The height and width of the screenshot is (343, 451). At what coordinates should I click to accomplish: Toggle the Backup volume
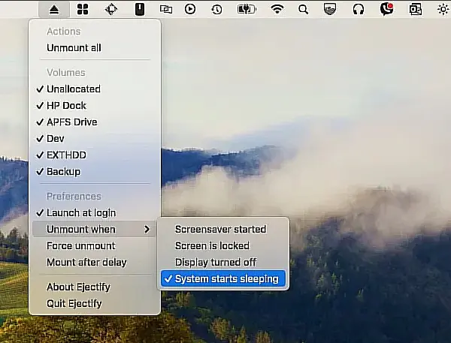(x=95, y=171)
